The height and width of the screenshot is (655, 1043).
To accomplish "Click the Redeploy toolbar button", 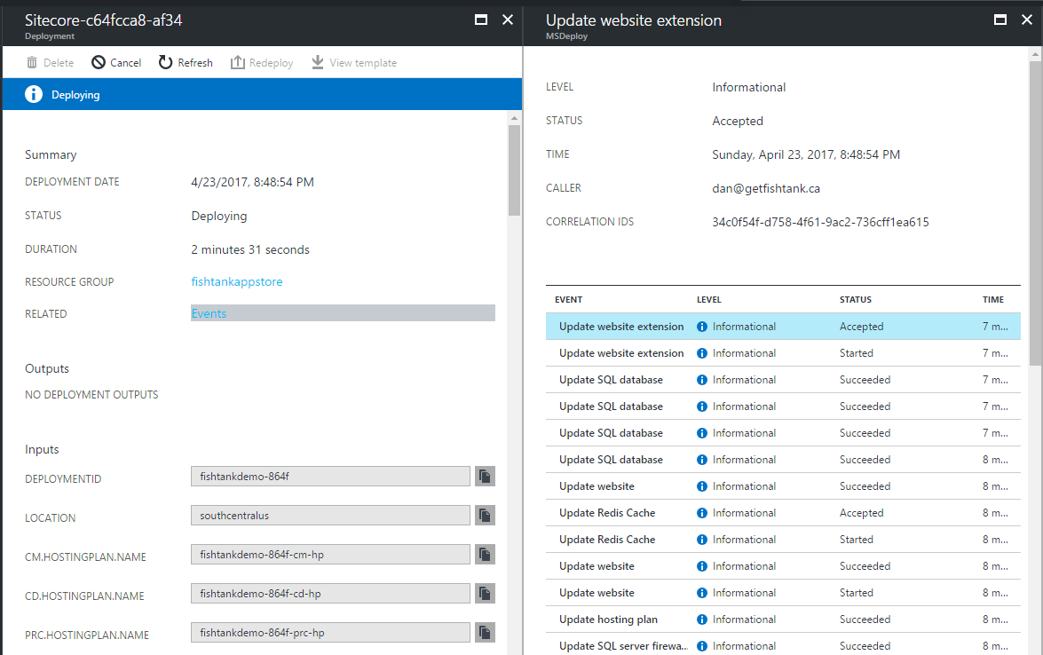I will 262,62.
